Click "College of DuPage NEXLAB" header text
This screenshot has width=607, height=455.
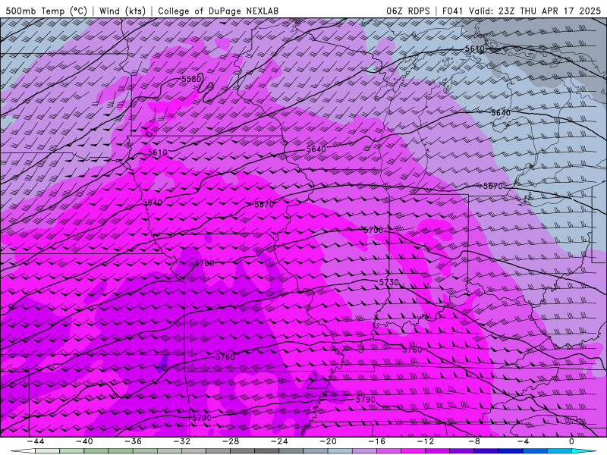point(218,11)
